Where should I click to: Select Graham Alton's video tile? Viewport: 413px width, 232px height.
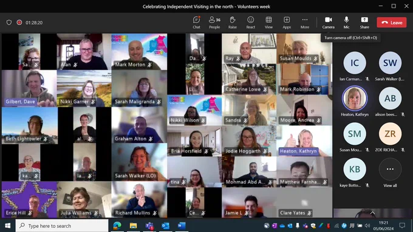point(139,125)
